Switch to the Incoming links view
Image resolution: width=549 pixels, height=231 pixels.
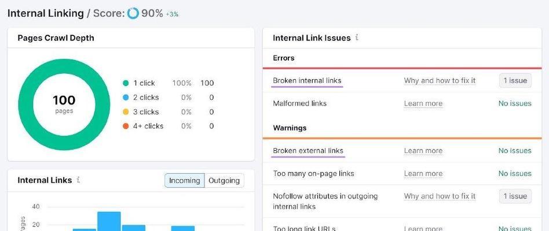point(185,180)
